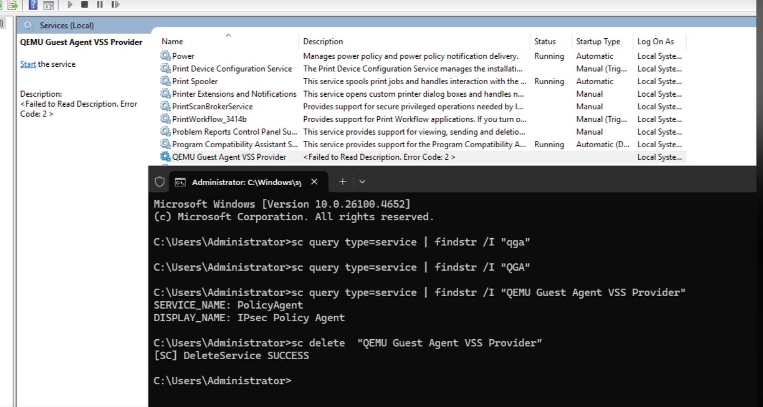Sort by the Startup Type column

(598, 42)
